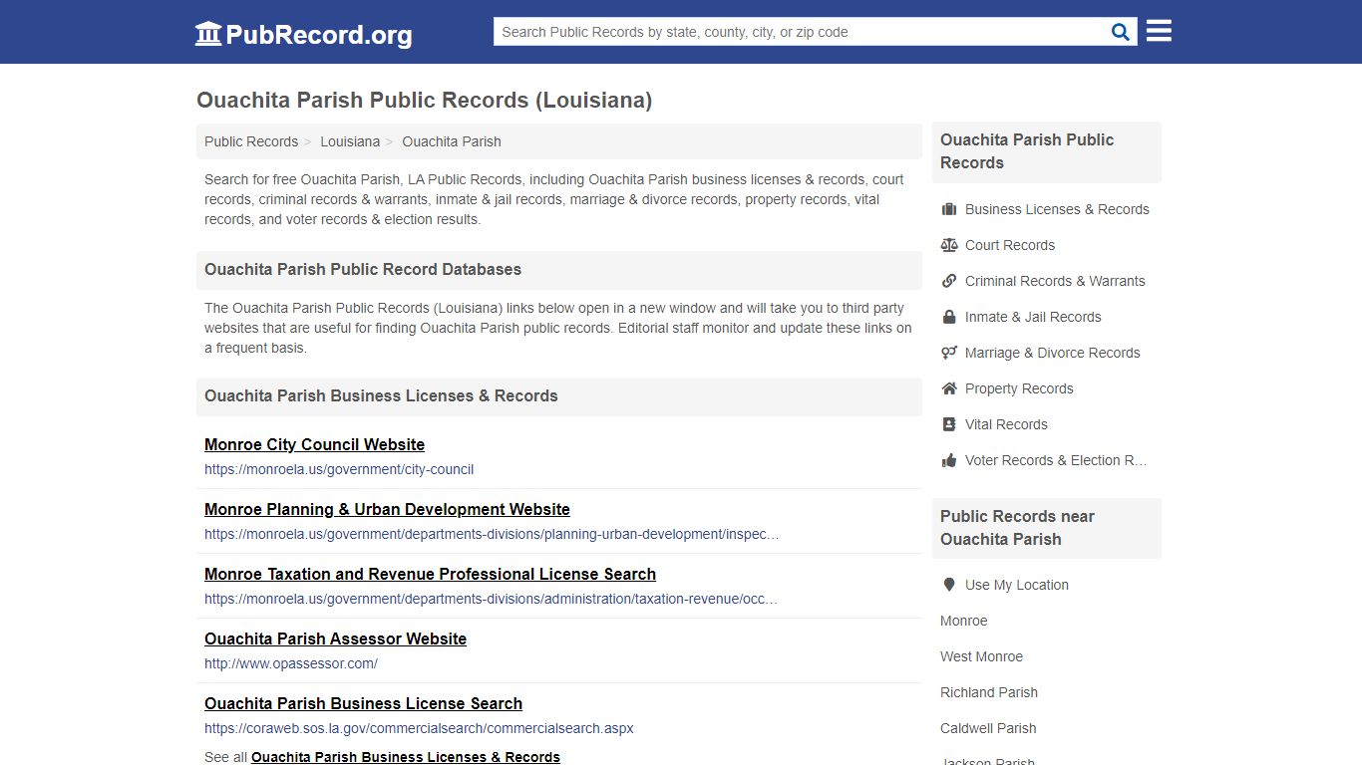This screenshot has width=1362, height=765.
Task: Open West Monroe nearby records link
Action: pos(981,656)
